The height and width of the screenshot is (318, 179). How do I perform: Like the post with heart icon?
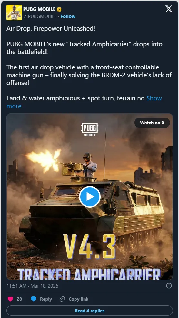click(x=10, y=299)
